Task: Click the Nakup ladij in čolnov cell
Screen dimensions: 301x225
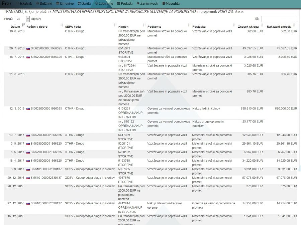Action: 206,108
